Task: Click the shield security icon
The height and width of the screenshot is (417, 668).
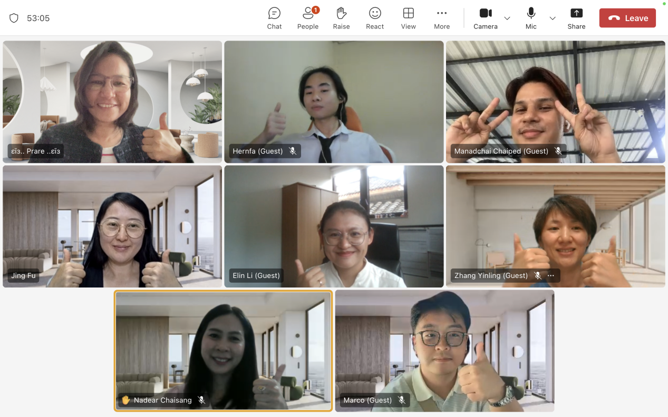Action: coord(14,18)
